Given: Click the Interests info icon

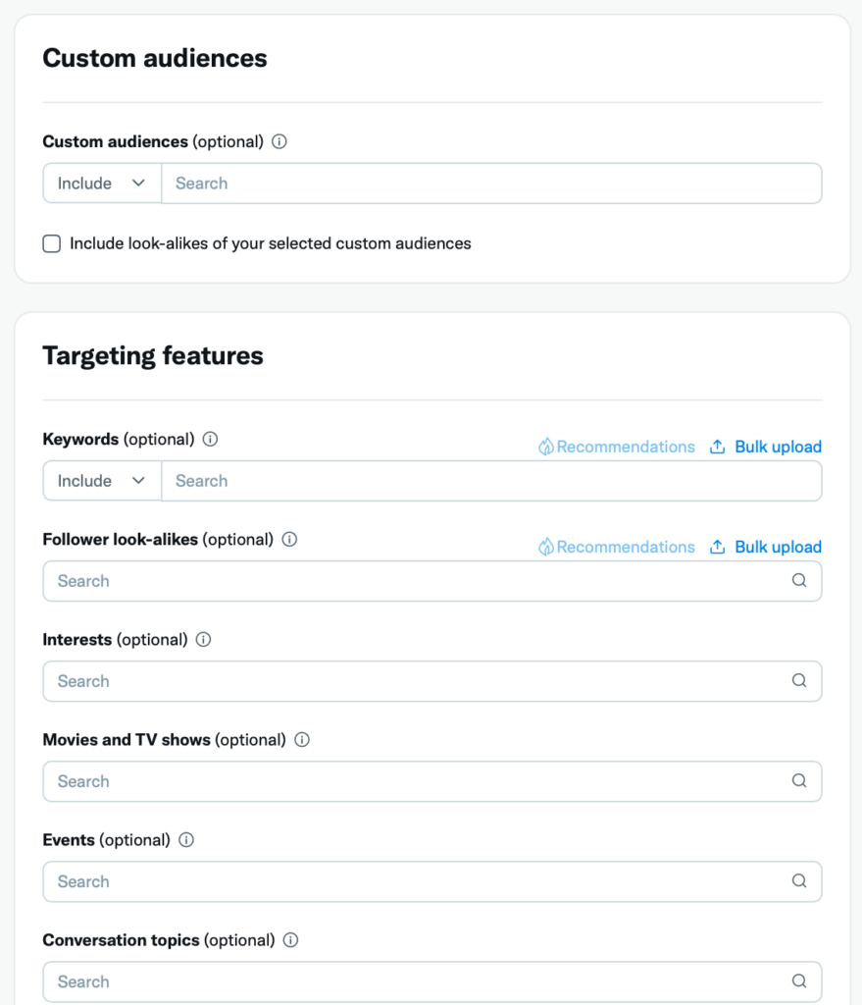Looking at the screenshot, I should tap(203, 639).
